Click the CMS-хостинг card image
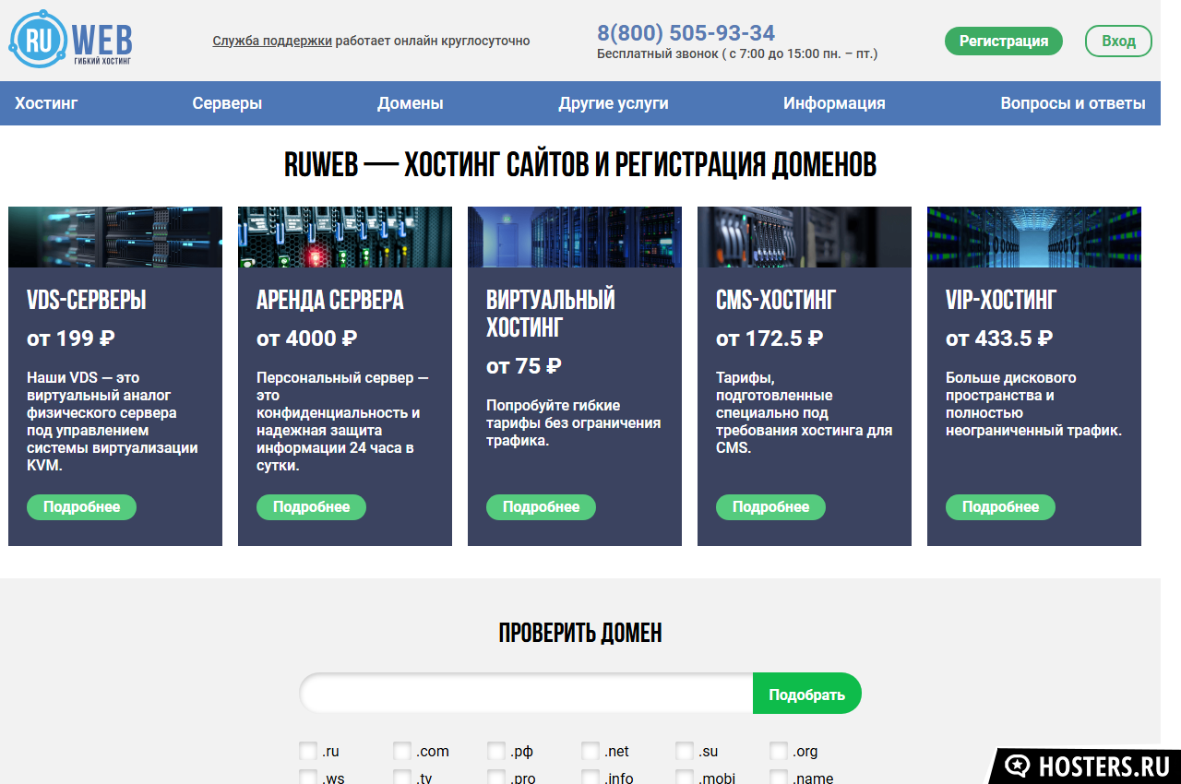This screenshot has height=784, width=1181. click(805, 237)
